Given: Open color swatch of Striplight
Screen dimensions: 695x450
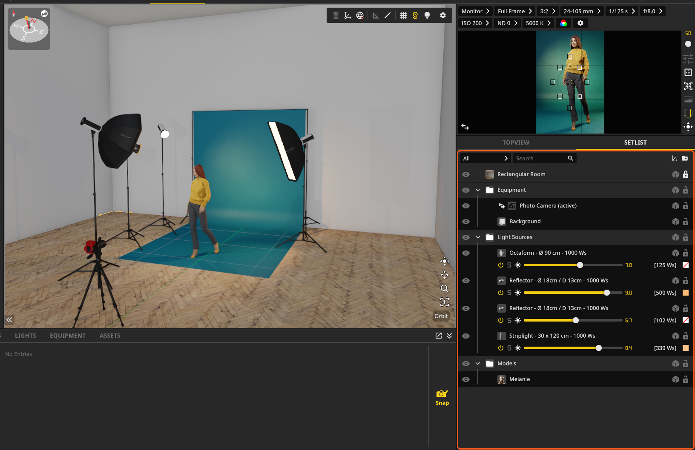Looking at the screenshot, I should [x=686, y=348].
